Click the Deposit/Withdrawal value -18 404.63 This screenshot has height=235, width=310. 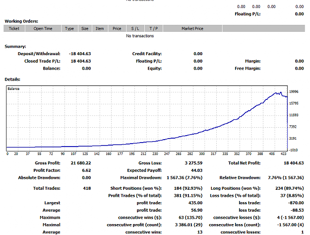coord(80,54)
